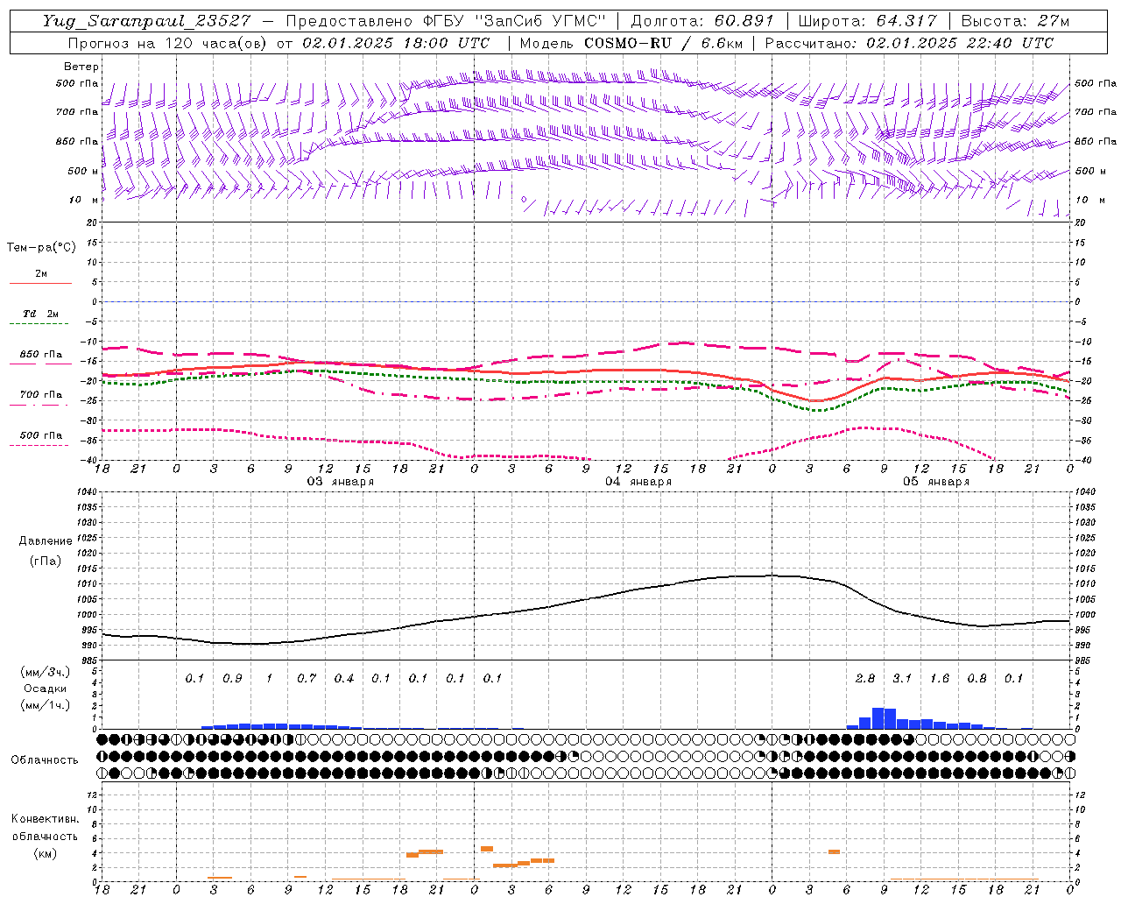Viewport: 1121px width, 897px height.
Task: Click the station title Yug_Saranpaul_23527
Action: [x=145, y=21]
